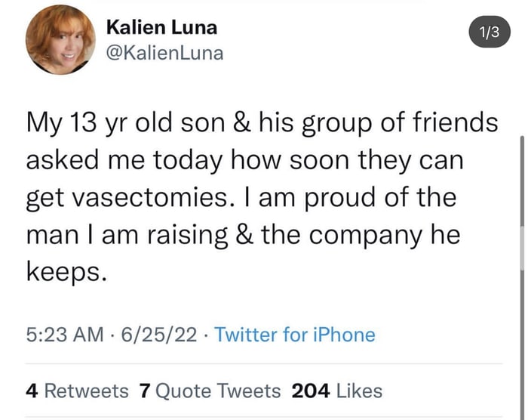The height and width of the screenshot is (420, 528).
Task: Show the 204 Likes list
Action: (x=336, y=391)
